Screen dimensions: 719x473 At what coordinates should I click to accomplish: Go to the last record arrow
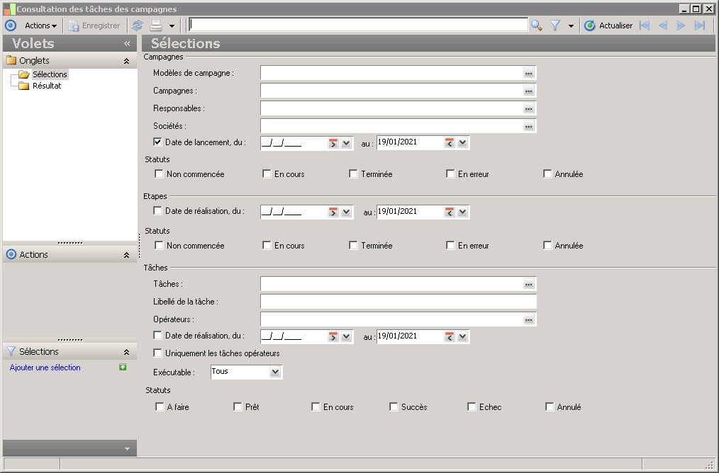[x=700, y=25]
